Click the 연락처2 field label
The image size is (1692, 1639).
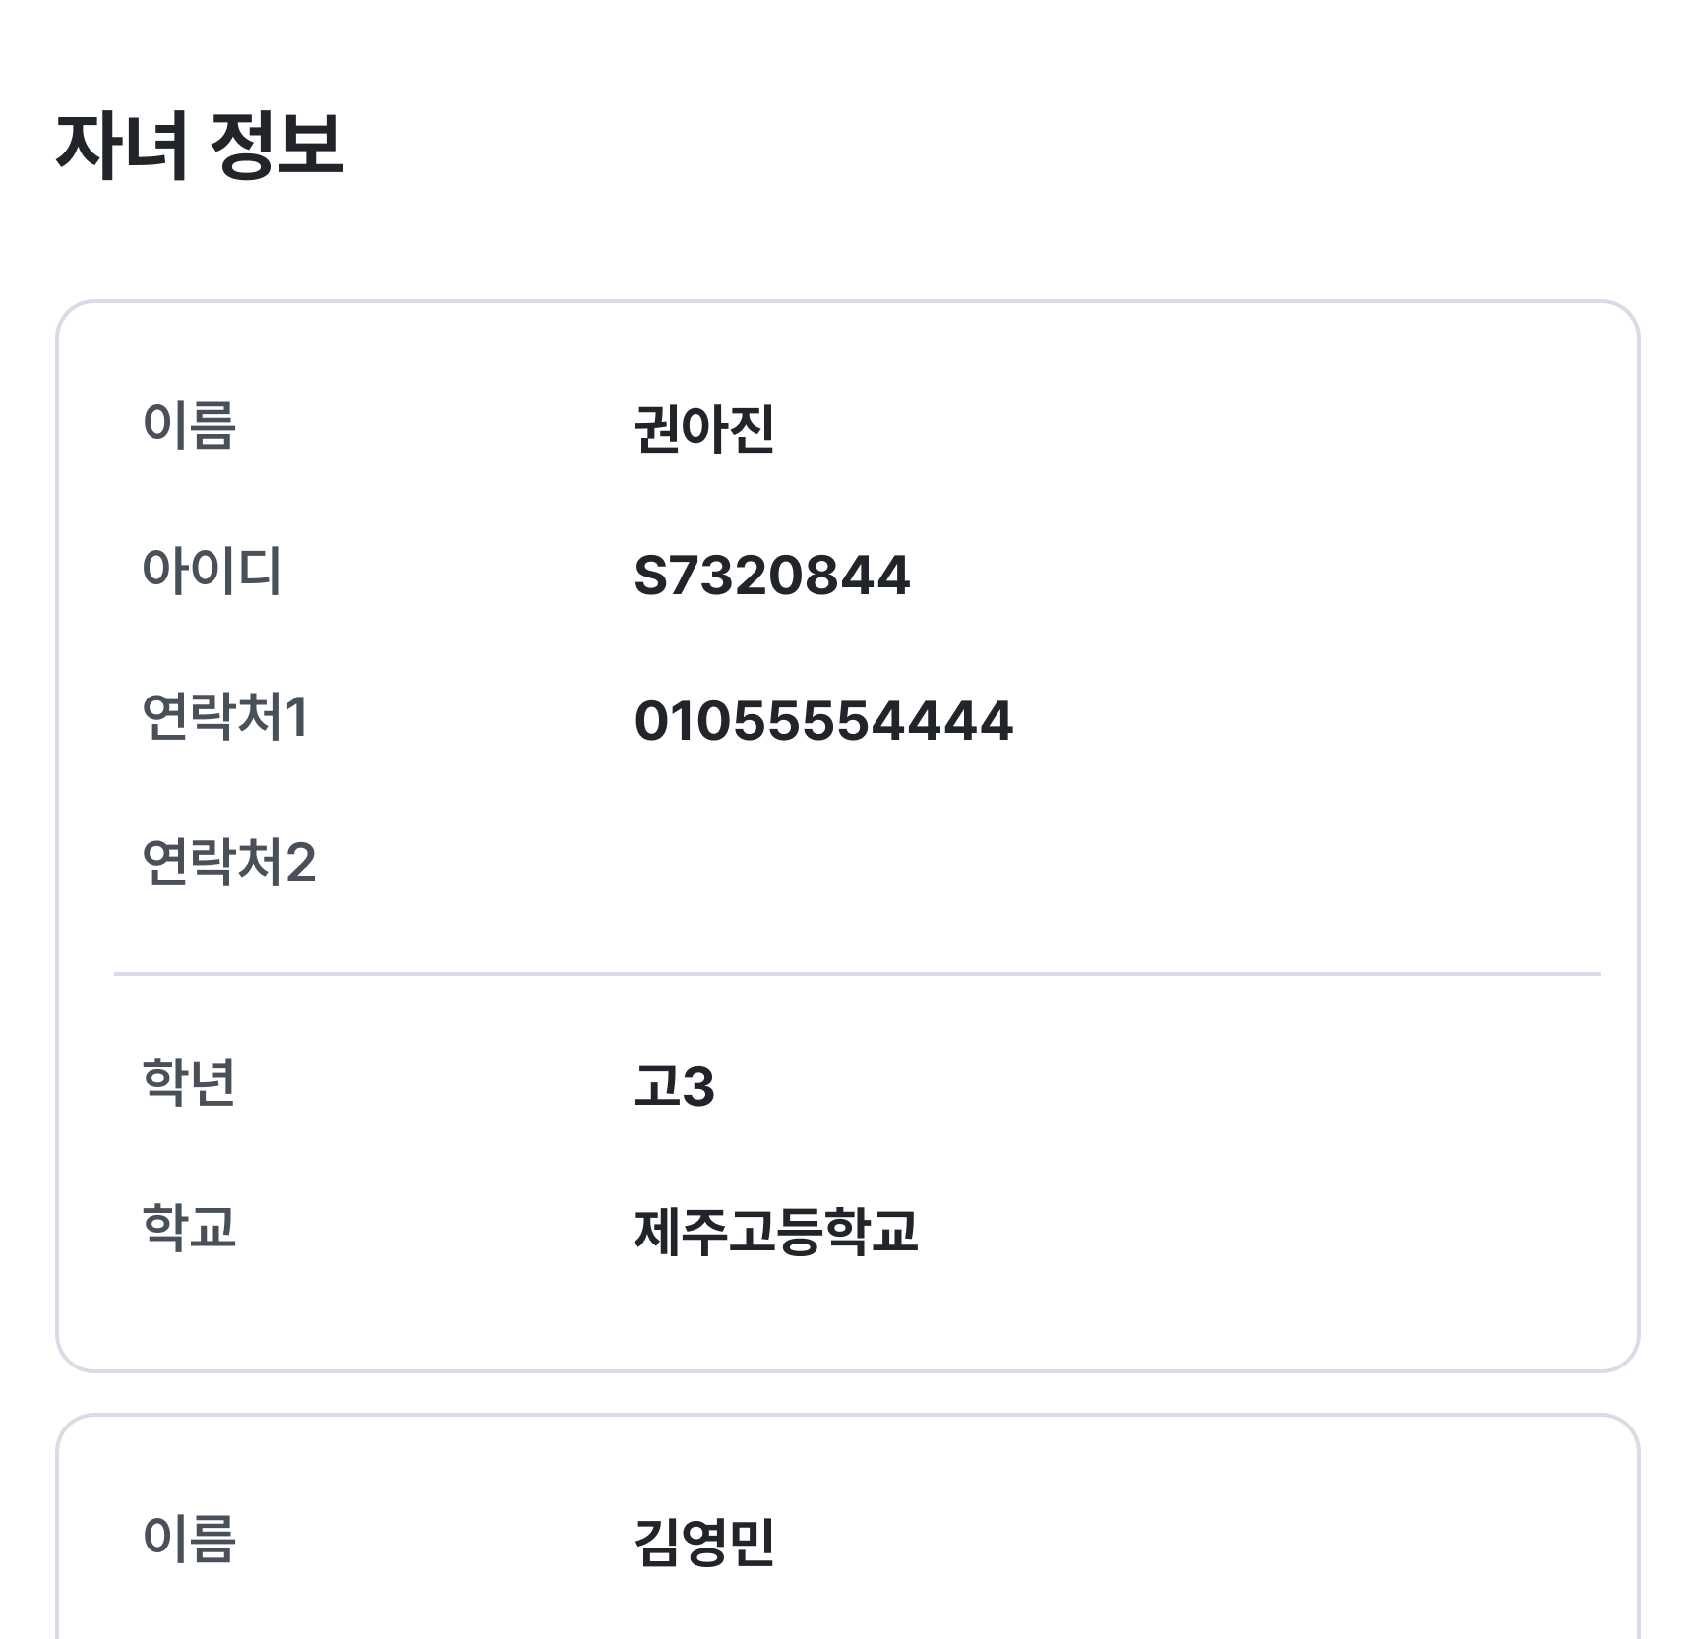228,863
